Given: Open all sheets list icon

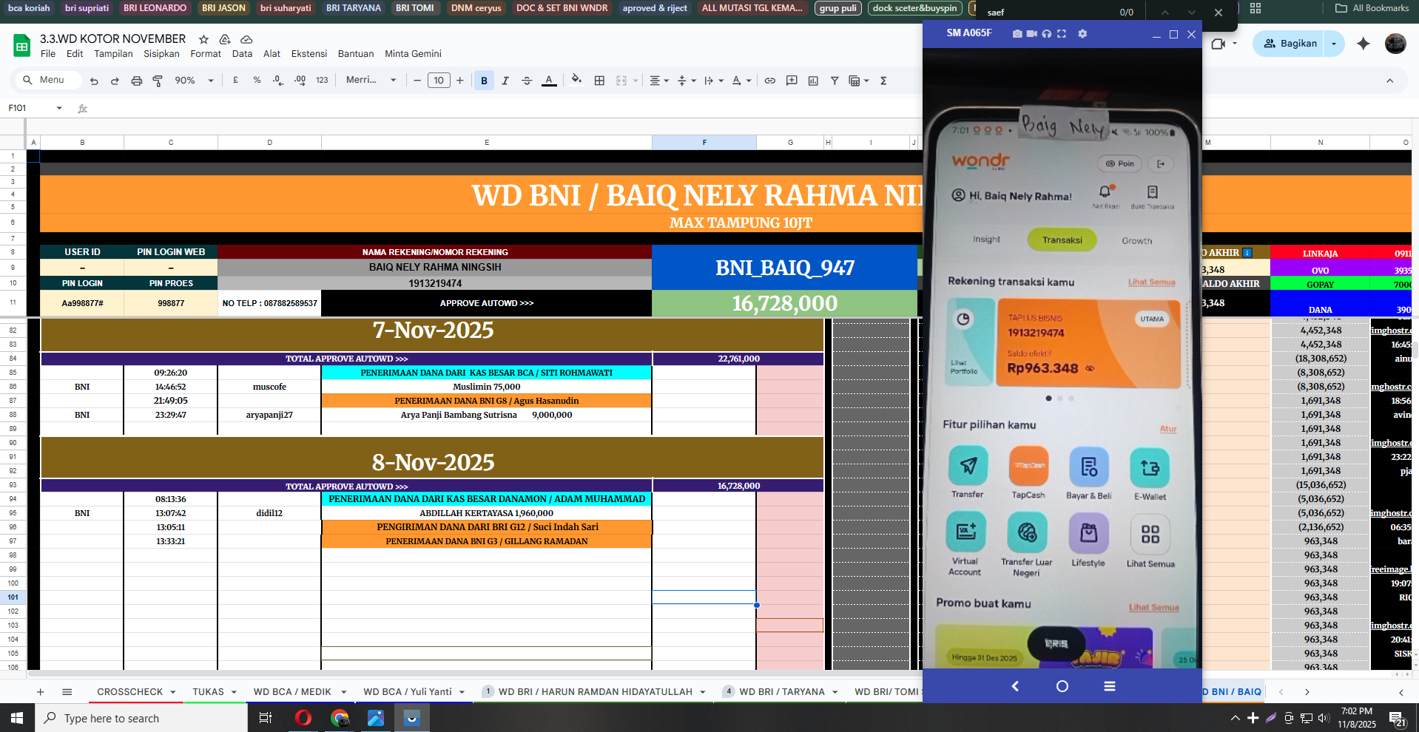Looking at the screenshot, I should [67, 692].
